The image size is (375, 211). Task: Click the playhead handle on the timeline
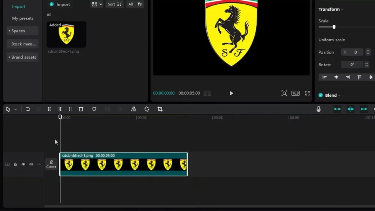[x=60, y=117]
